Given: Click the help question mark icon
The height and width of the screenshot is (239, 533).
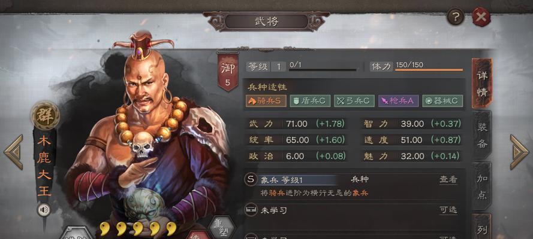Looking at the screenshot, I should point(455,17).
